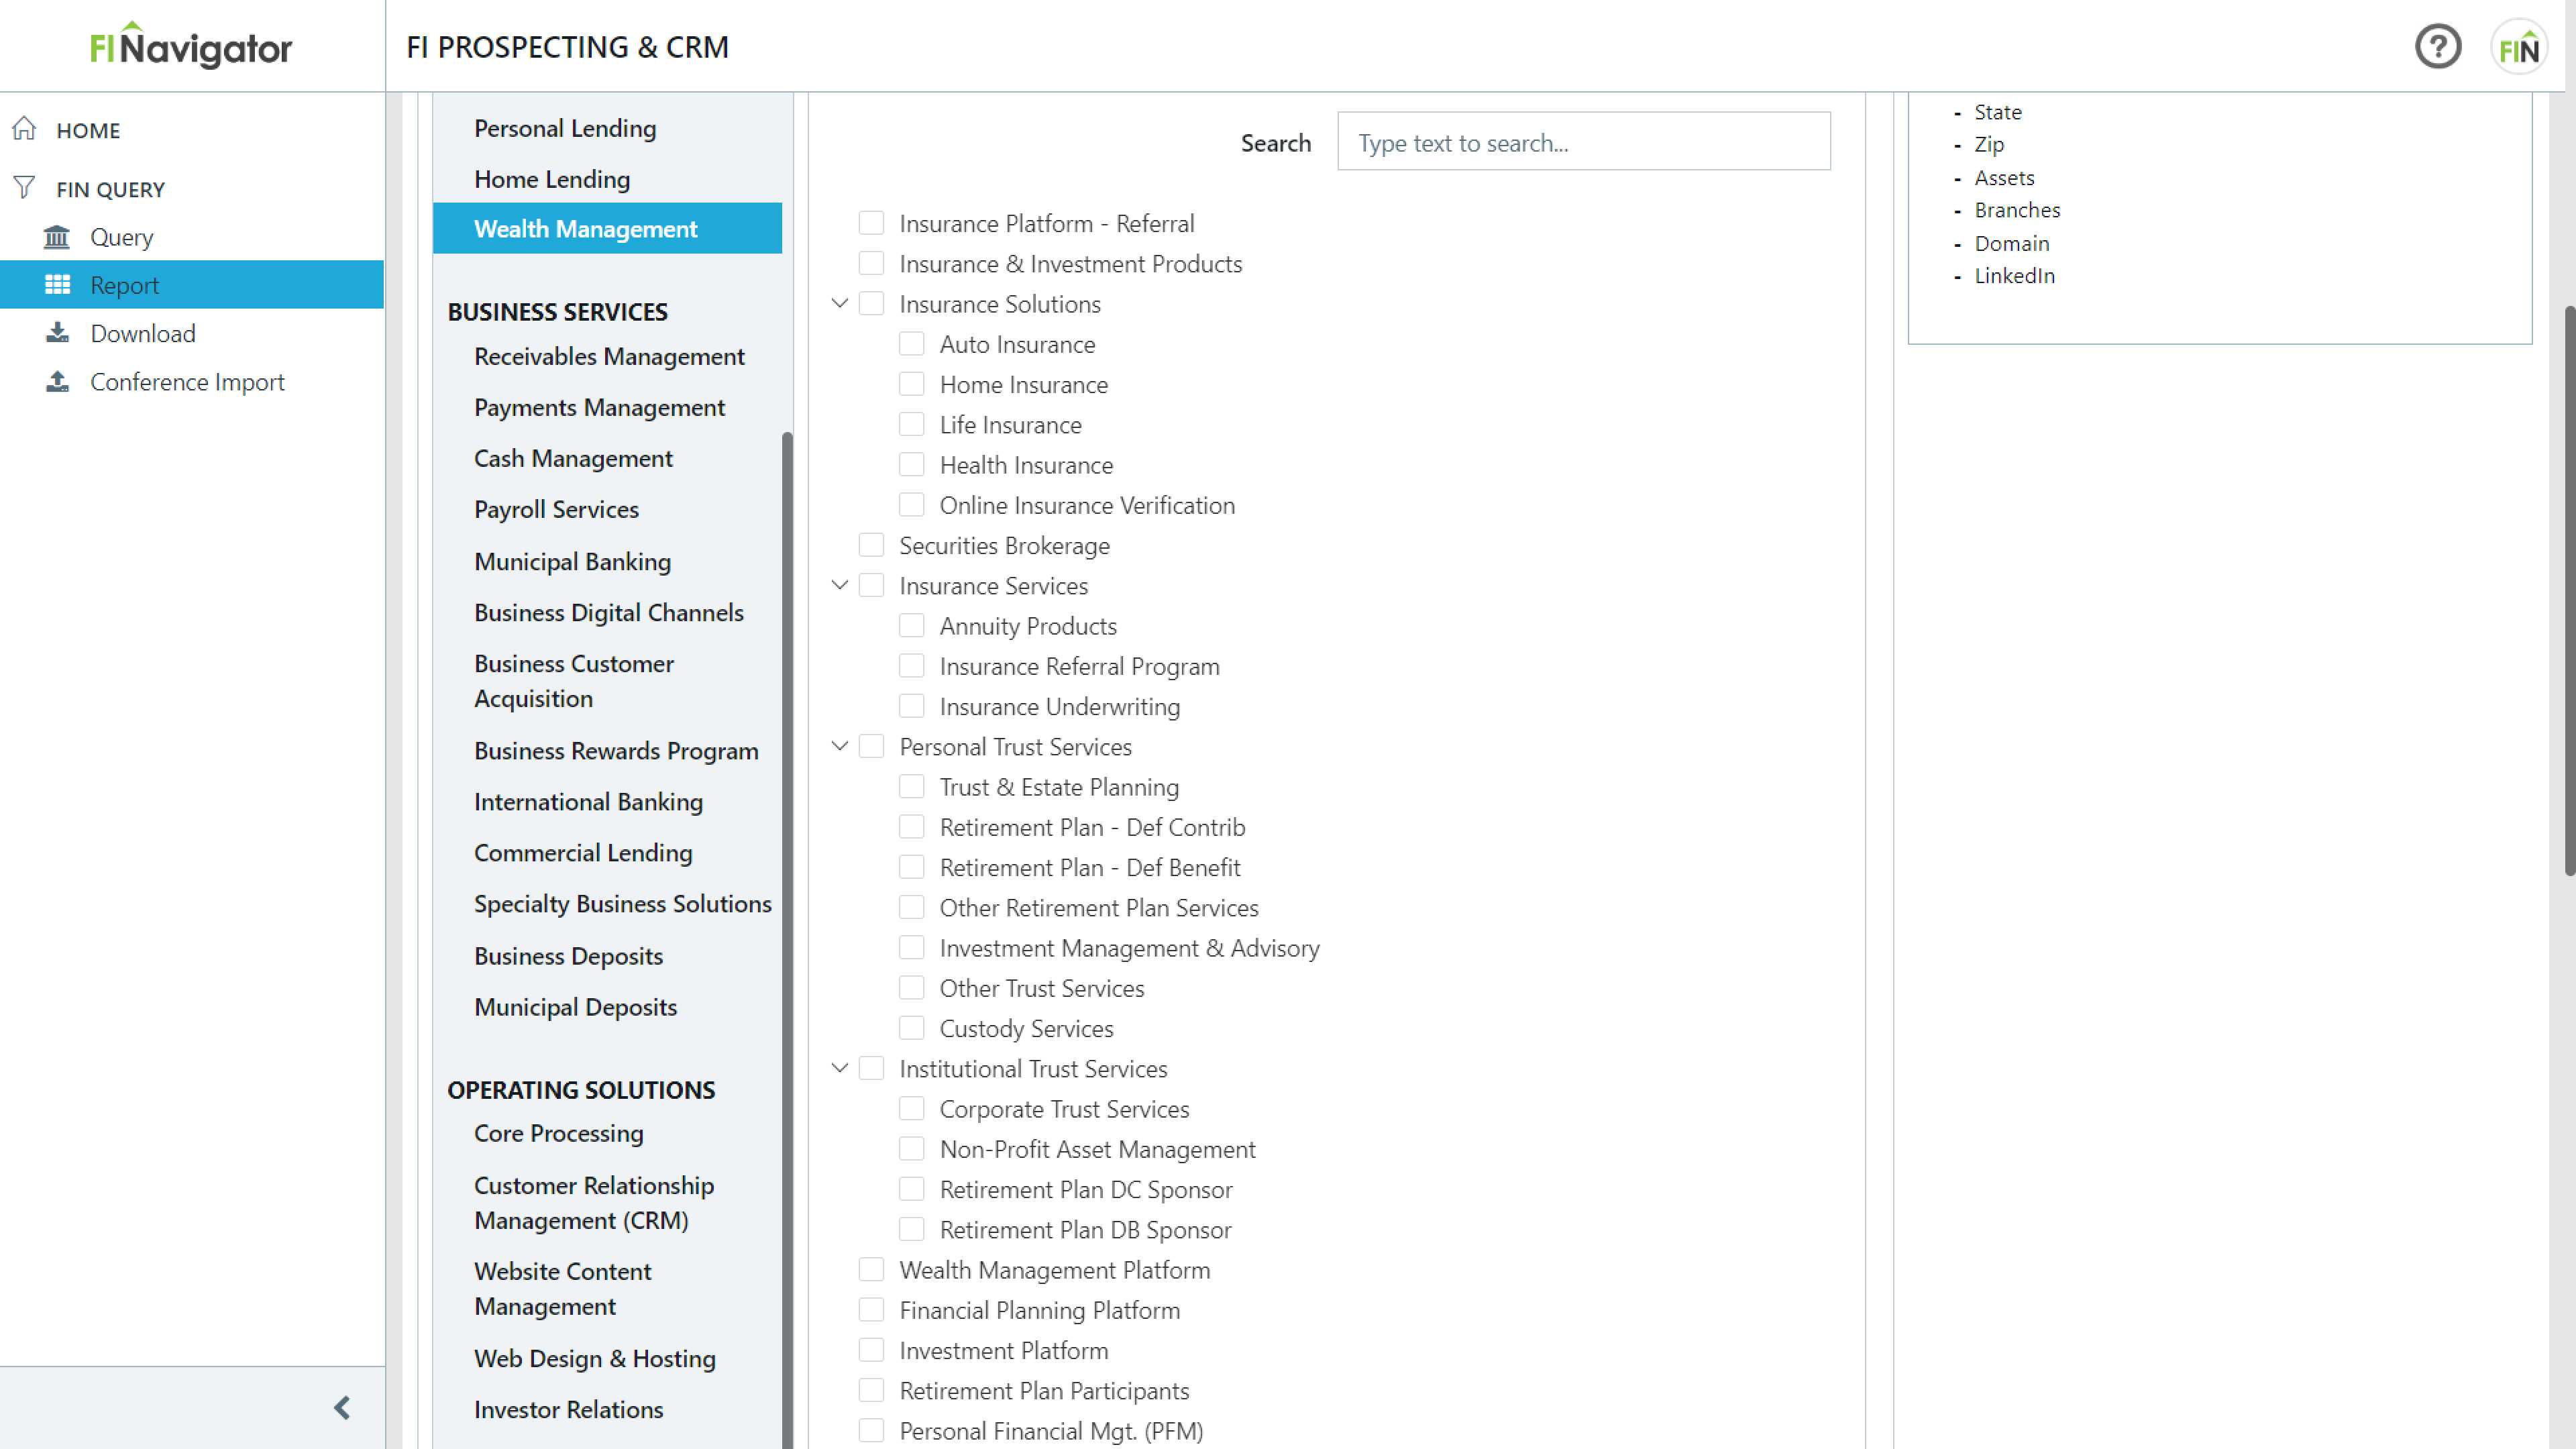Screen dimensions: 2576x1449
Task: Select Payroll Services category
Action: (556, 509)
